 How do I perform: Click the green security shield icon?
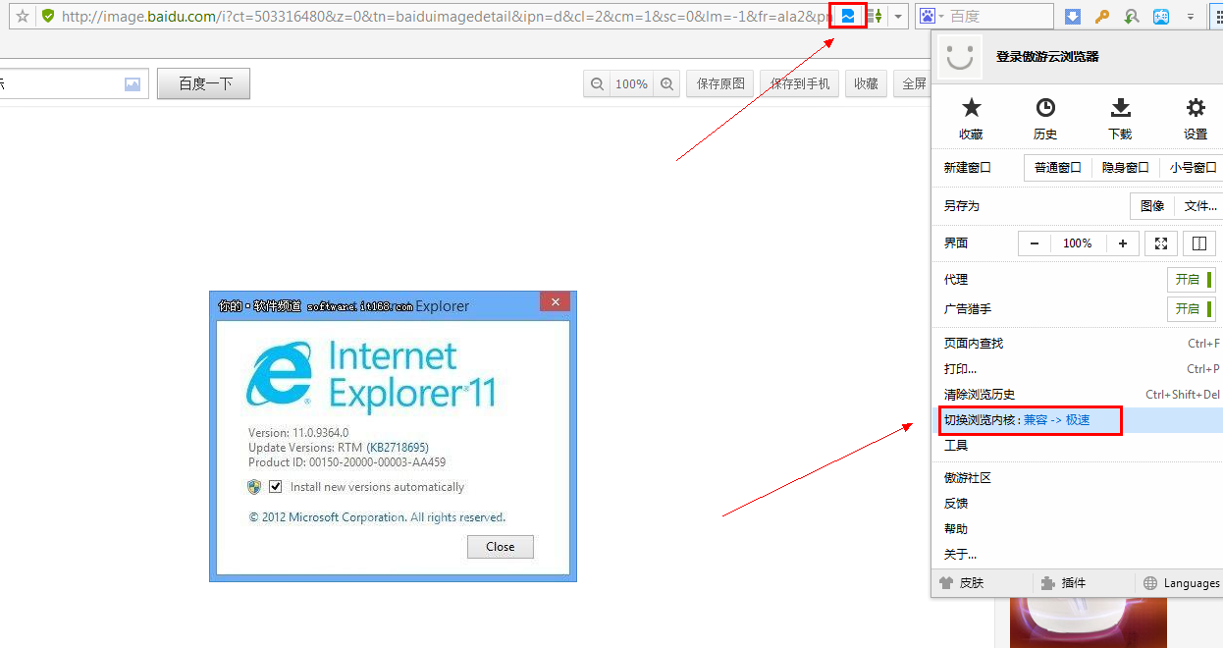(x=47, y=17)
